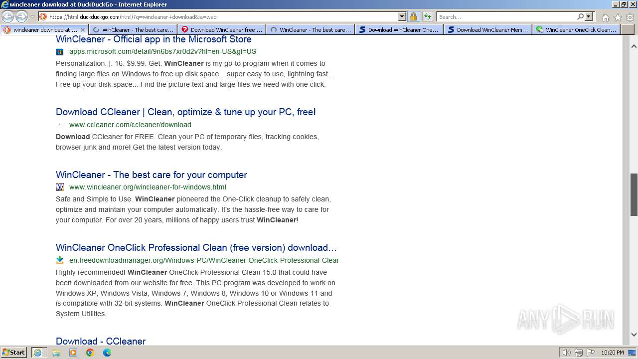This screenshot has width=638, height=359.
Task: Click the vertical scrollbar thumb
Action: pos(634,194)
